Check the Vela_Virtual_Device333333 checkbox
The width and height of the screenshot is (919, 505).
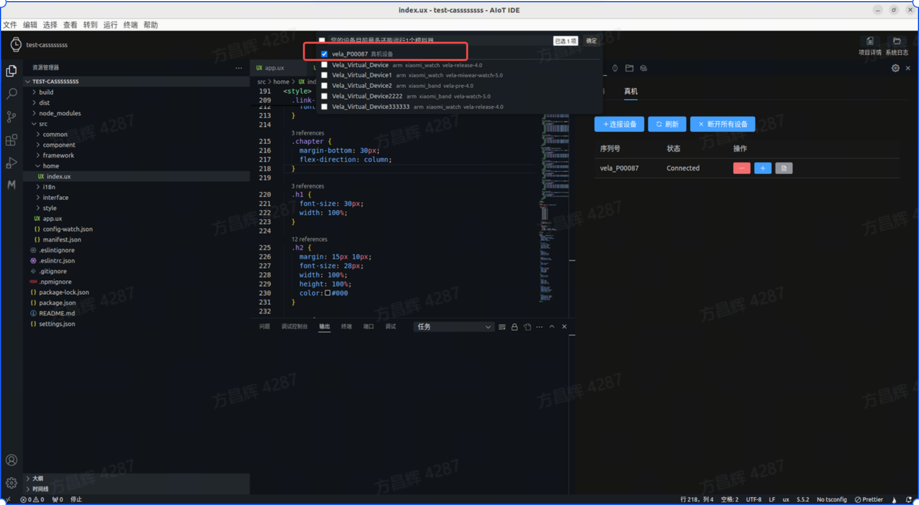[x=324, y=106]
